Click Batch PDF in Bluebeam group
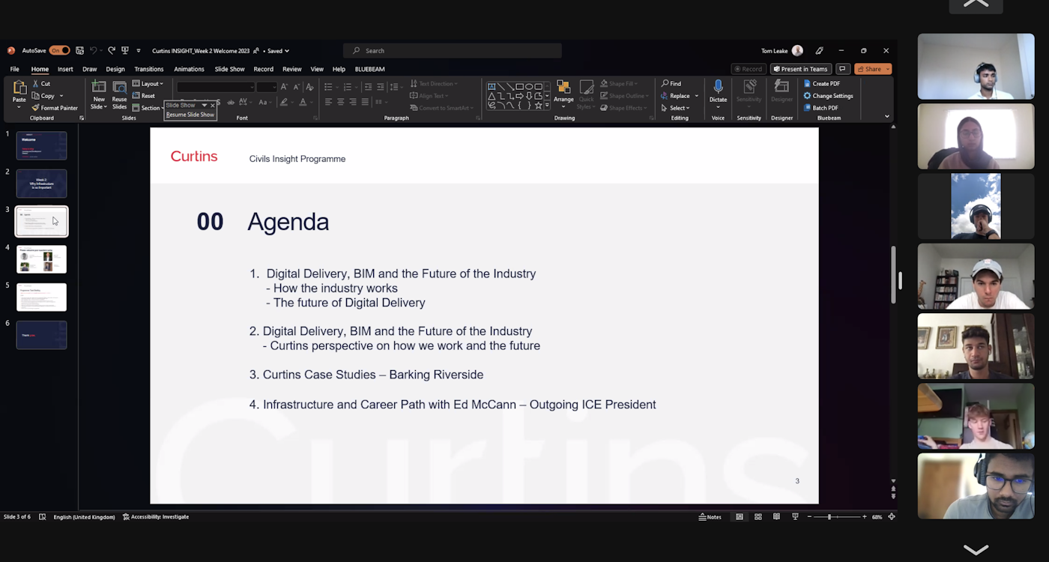The height and width of the screenshot is (562, 1049). (x=820, y=108)
